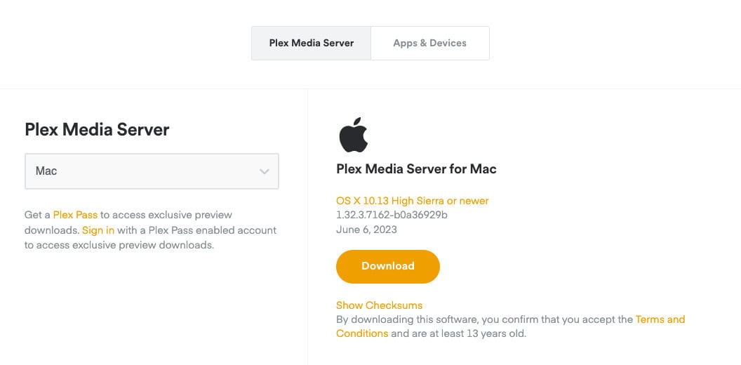Image resolution: width=741 pixels, height=365 pixels.
Task: Click the June 6, 2023 release date
Action: (x=366, y=230)
